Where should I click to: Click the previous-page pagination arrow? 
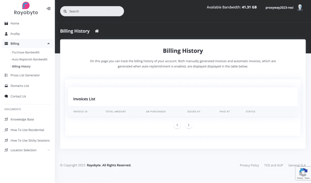coord(177,125)
